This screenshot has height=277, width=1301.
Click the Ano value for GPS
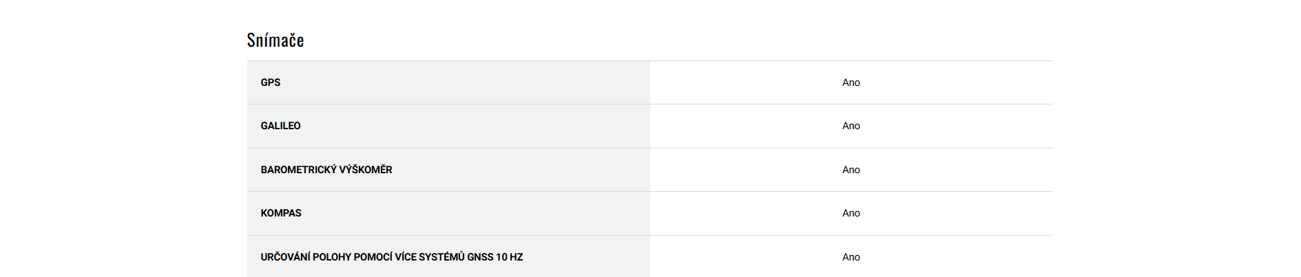coord(851,82)
